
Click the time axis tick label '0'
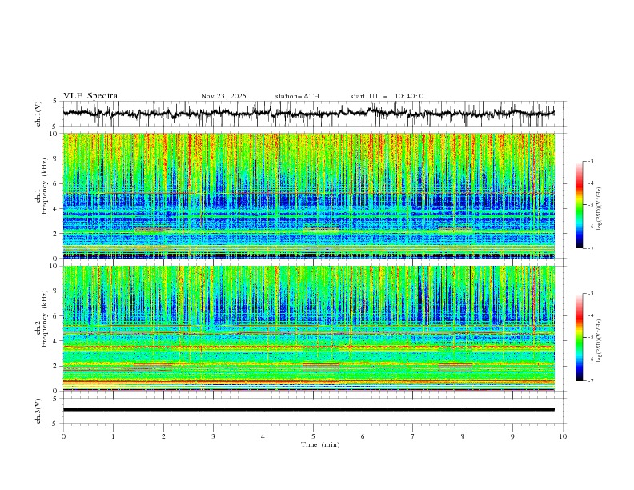pyautogui.click(x=63, y=436)
